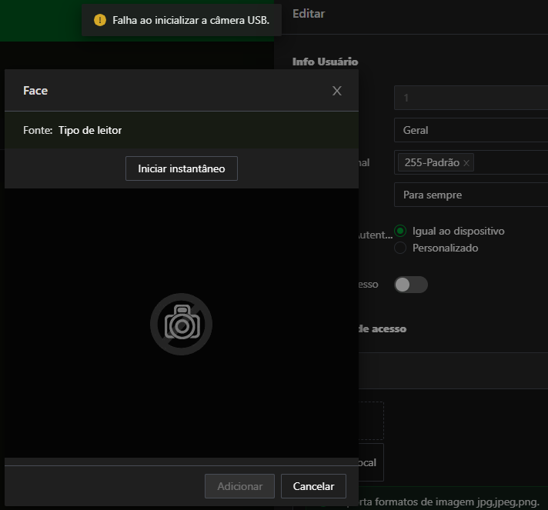Toggle the switch below the Personalizado option
The height and width of the screenshot is (510, 548).
[411, 285]
